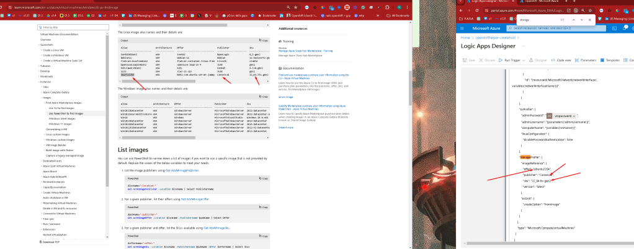
Task: Copy the Get-AzVMImageOffer PowerShell block
Action: pos(265,207)
